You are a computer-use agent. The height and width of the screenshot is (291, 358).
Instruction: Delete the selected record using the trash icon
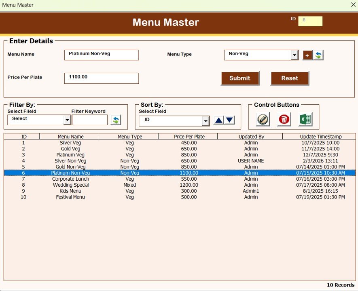(x=283, y=120)
